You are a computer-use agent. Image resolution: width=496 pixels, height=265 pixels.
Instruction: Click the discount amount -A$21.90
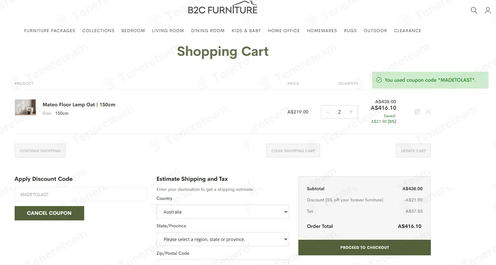pyautogui.click(x=413, y=200)
